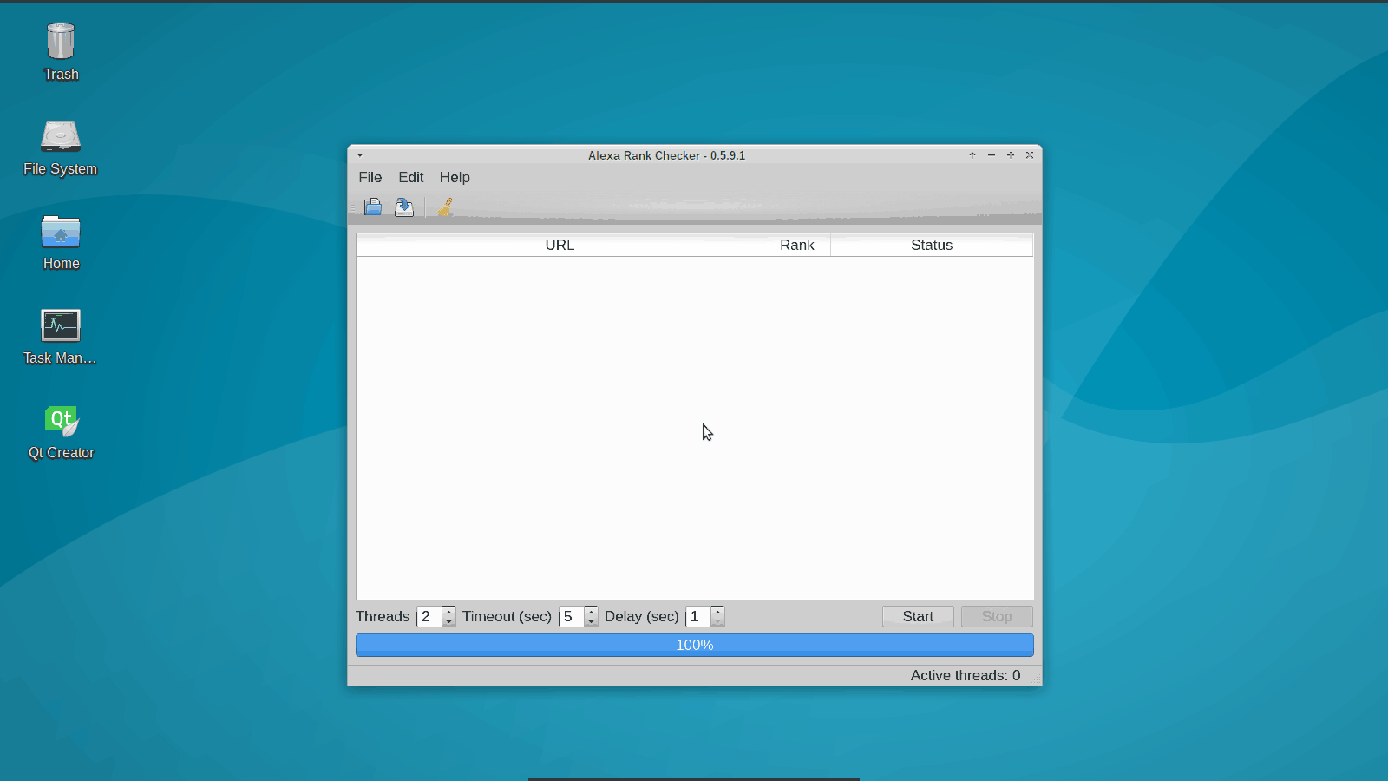The image size is (1388, 781).
Task: Click the Stop button
Action: click(997, 616)
